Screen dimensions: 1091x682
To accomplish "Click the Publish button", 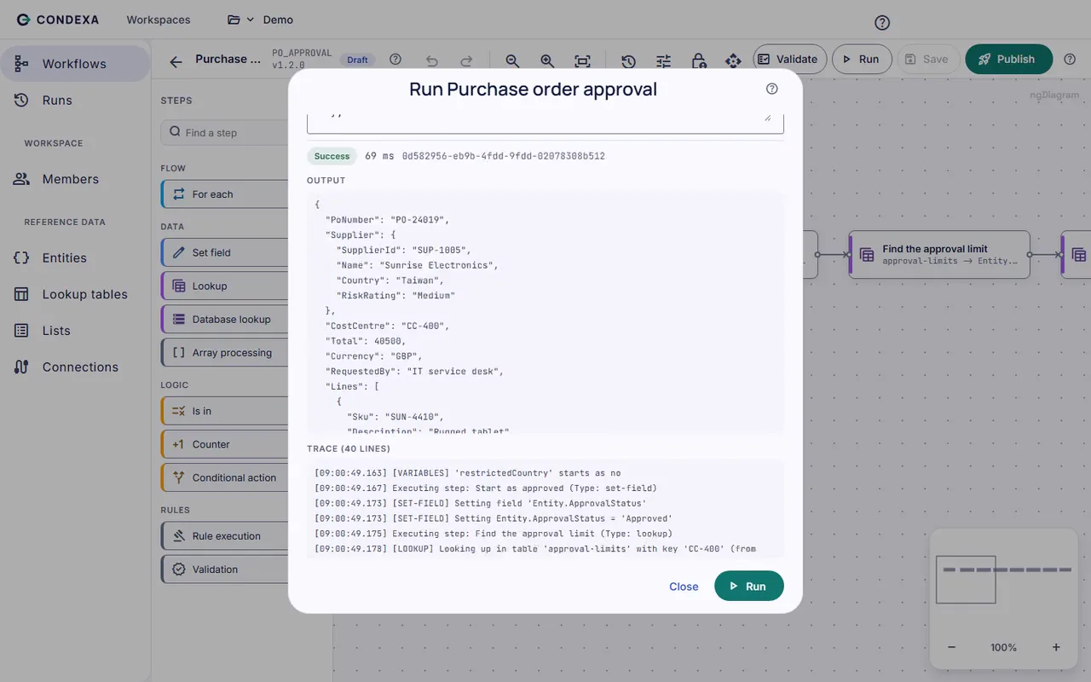I will click(x=1008, y=59).
